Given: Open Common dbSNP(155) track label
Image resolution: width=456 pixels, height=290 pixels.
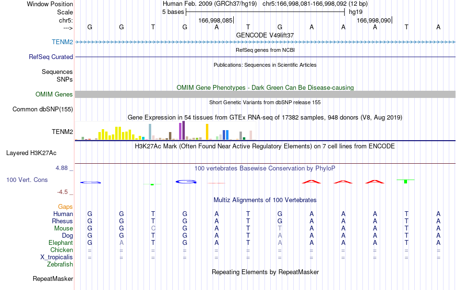Looking at the screenshot, I should click(x=43, y=109).
